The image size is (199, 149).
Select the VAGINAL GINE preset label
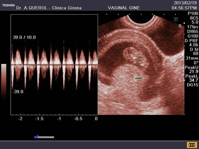[x=124, y=8]
